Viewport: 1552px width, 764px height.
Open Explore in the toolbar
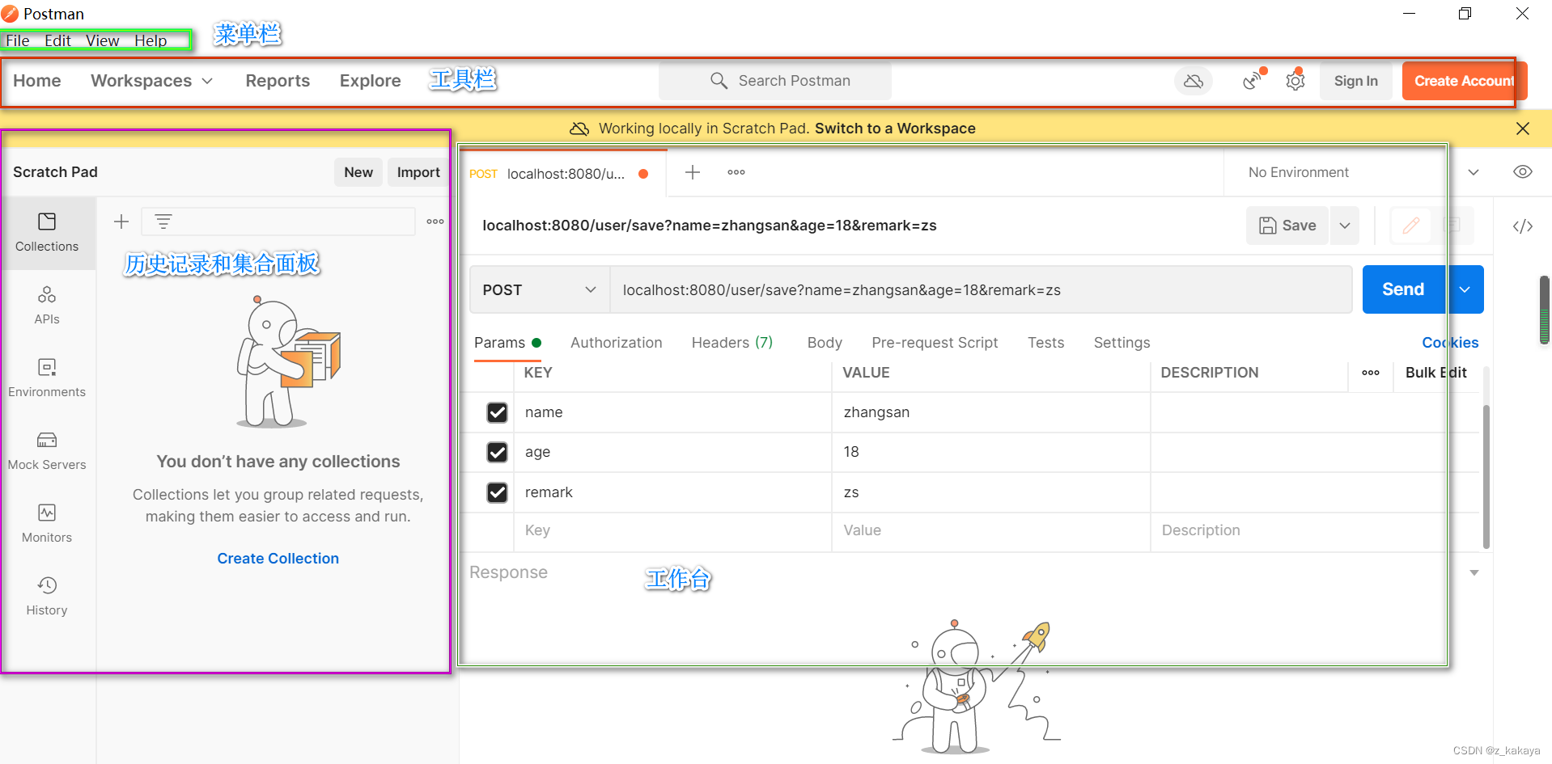point(371,81)
